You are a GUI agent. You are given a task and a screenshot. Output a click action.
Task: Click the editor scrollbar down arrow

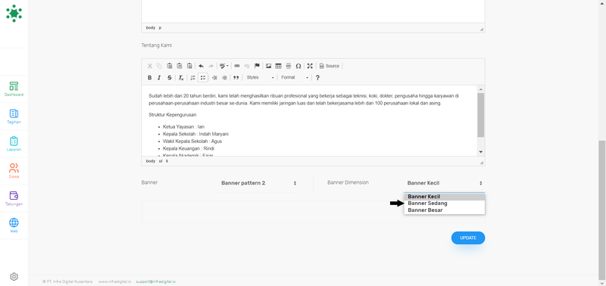[481, 151]
